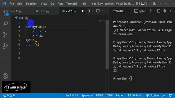Click the Visual Studio Code logo icon

[x=4, y=4]
